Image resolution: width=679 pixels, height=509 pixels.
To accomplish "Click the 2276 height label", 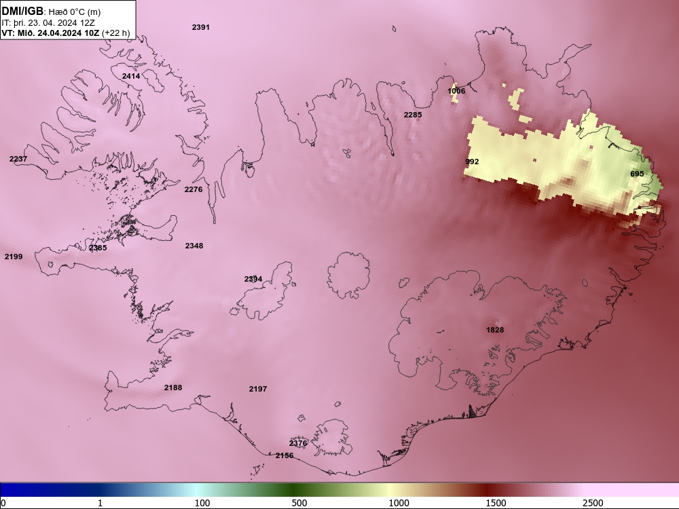I will (194, 189).
